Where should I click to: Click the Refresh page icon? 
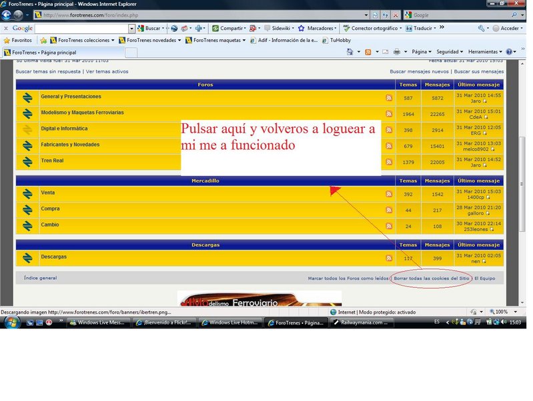tap(385, 15)
